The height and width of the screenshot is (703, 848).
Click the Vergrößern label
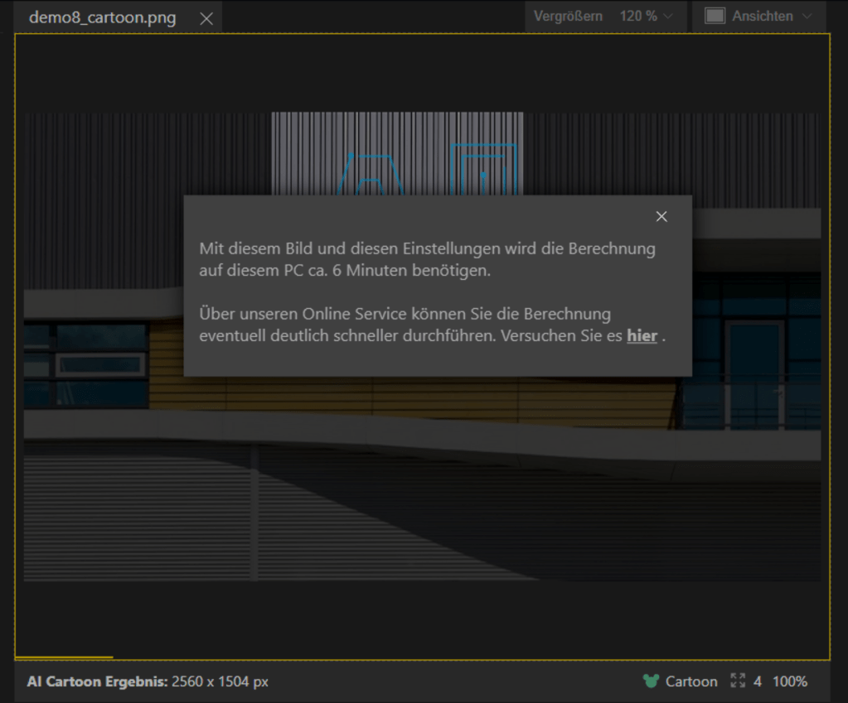click(568, 17)
